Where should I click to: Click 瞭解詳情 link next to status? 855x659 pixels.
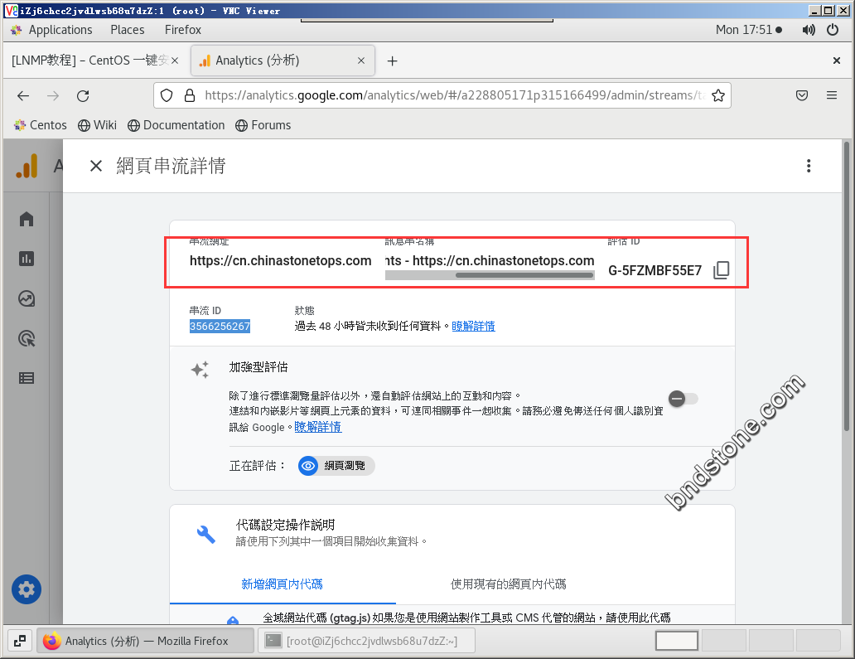pyautogui.click(x=473, y=327)
